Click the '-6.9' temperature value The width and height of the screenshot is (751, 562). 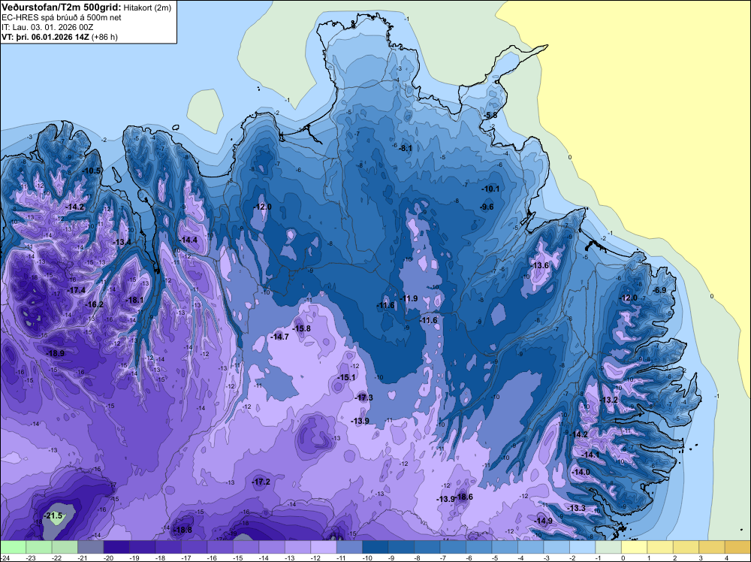(659, 290)
